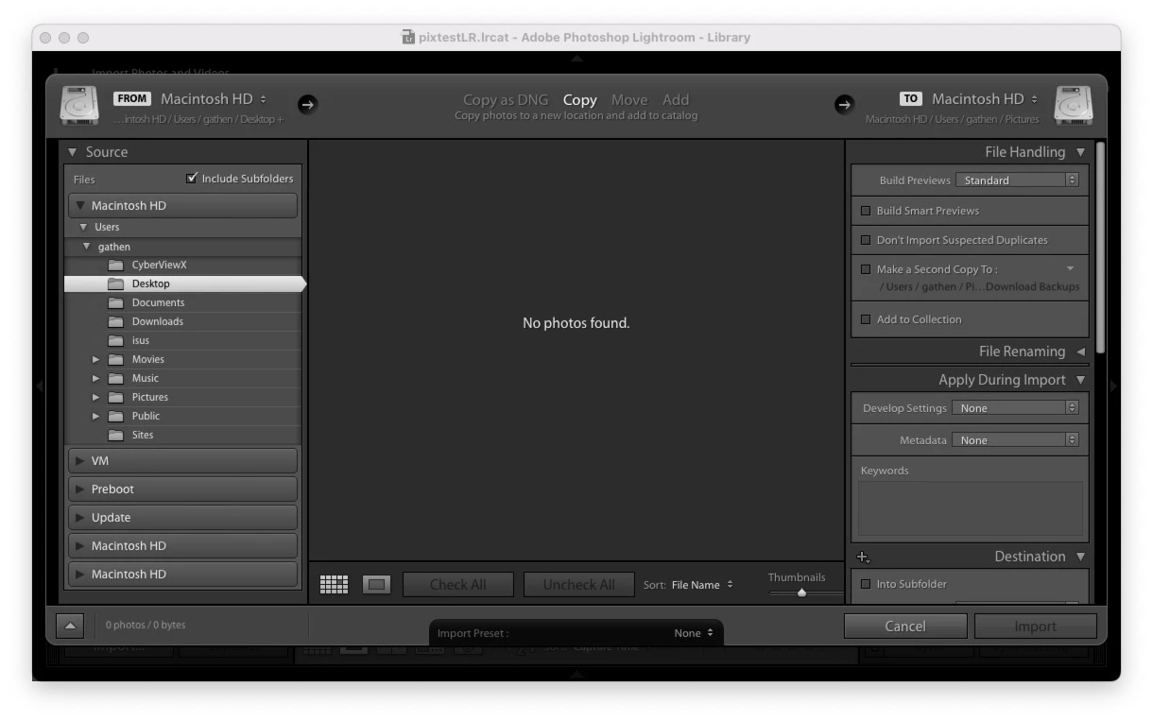Click the destination hard drive icon

click(x=1074, y=106)
